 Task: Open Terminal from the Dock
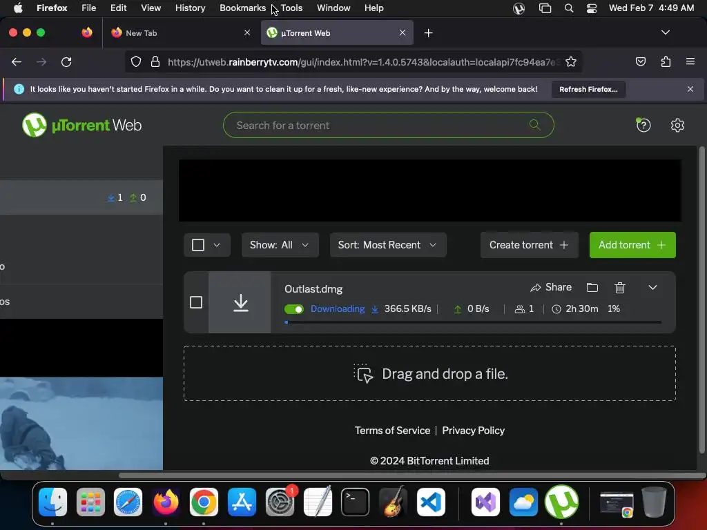point(355,502)
